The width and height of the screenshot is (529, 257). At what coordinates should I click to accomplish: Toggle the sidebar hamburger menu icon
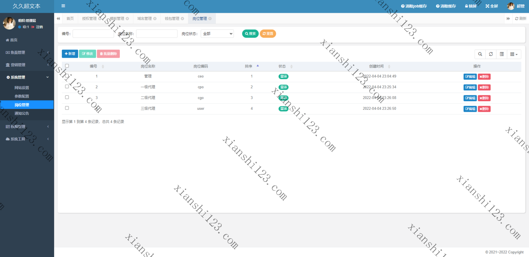coord(63,6)
